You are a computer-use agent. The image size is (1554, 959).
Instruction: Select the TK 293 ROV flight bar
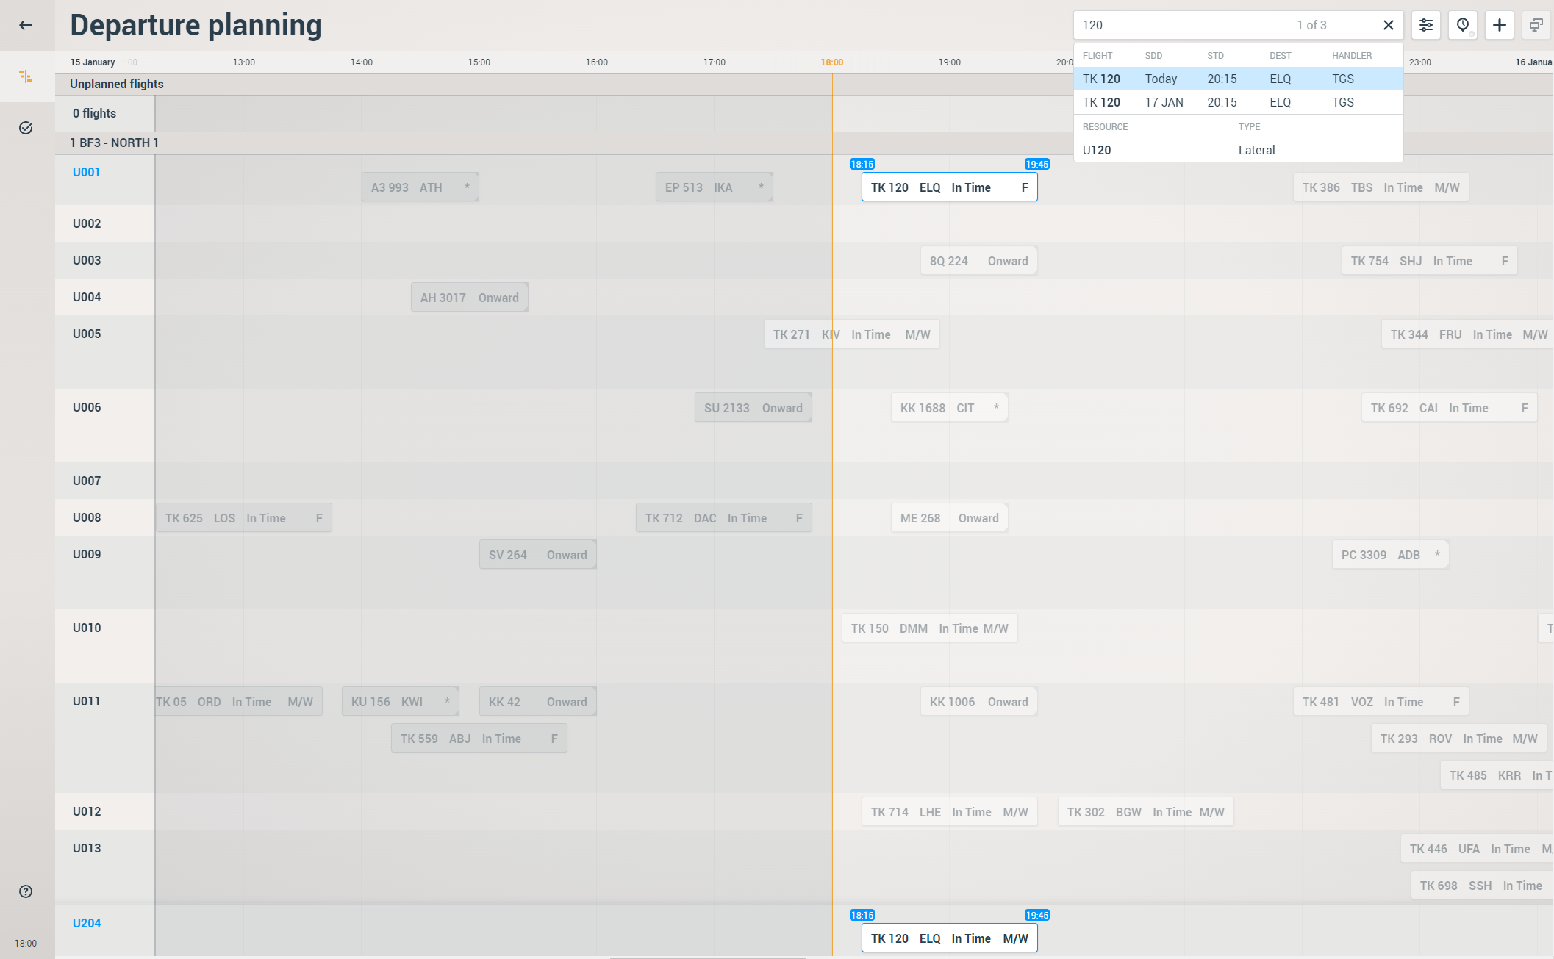point(1459,739)
